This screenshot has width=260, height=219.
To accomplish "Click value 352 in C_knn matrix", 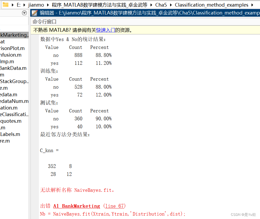I will pyautogui.click(x=52, y=166).
